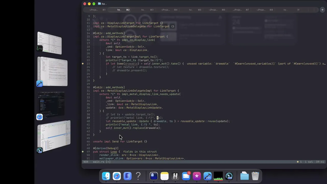Screen dimensions: 327x184
Task: Launch Safari from the Dock
Action: pyautogui.click(x=117, y=176)
